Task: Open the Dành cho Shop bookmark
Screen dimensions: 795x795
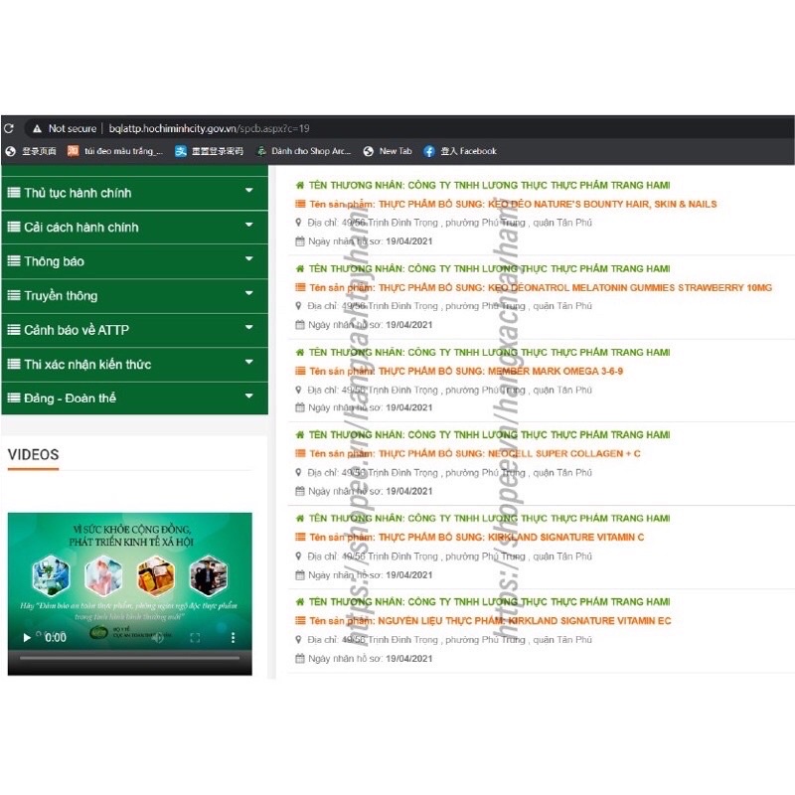Action: 303,151
